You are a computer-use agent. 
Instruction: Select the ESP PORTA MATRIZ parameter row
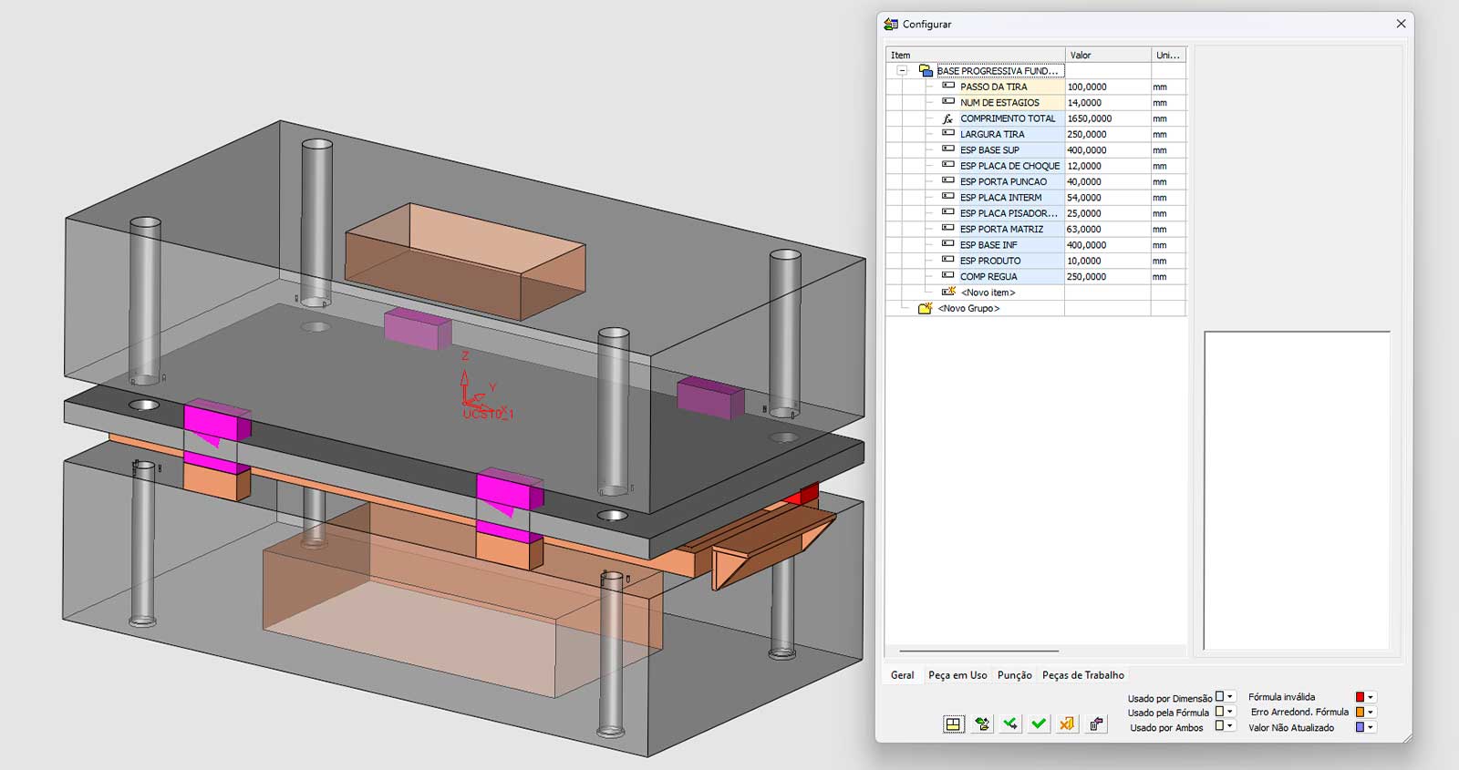(x=1001, y=230)
